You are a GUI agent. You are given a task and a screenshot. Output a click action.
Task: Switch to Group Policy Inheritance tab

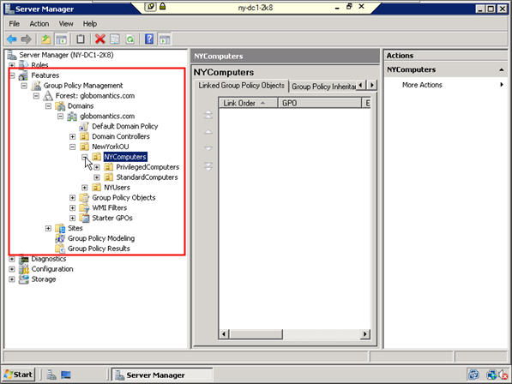323,87
